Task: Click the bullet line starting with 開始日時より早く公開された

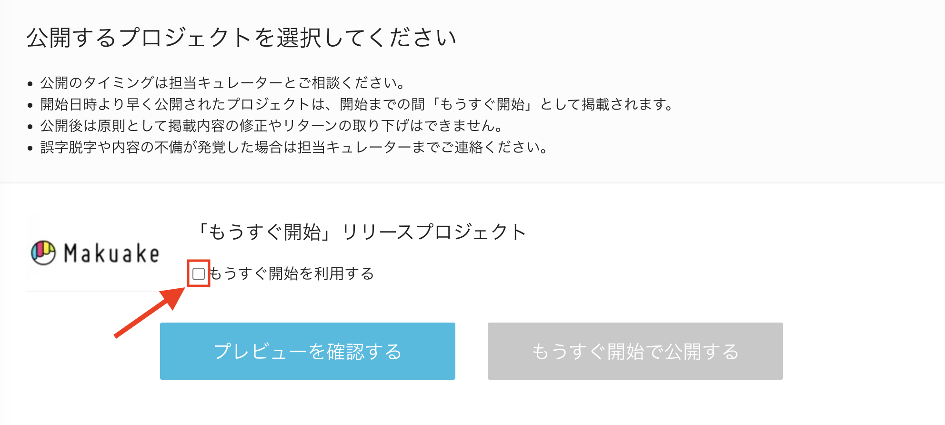Action: tap(357, 104)
